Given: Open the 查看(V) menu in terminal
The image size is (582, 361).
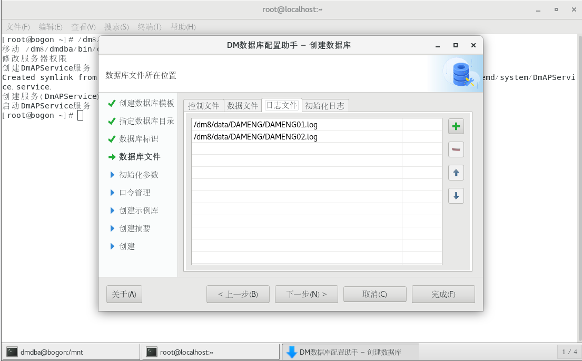Looking at the screenshot, I should pyautogui.click(x=83, y=27).
